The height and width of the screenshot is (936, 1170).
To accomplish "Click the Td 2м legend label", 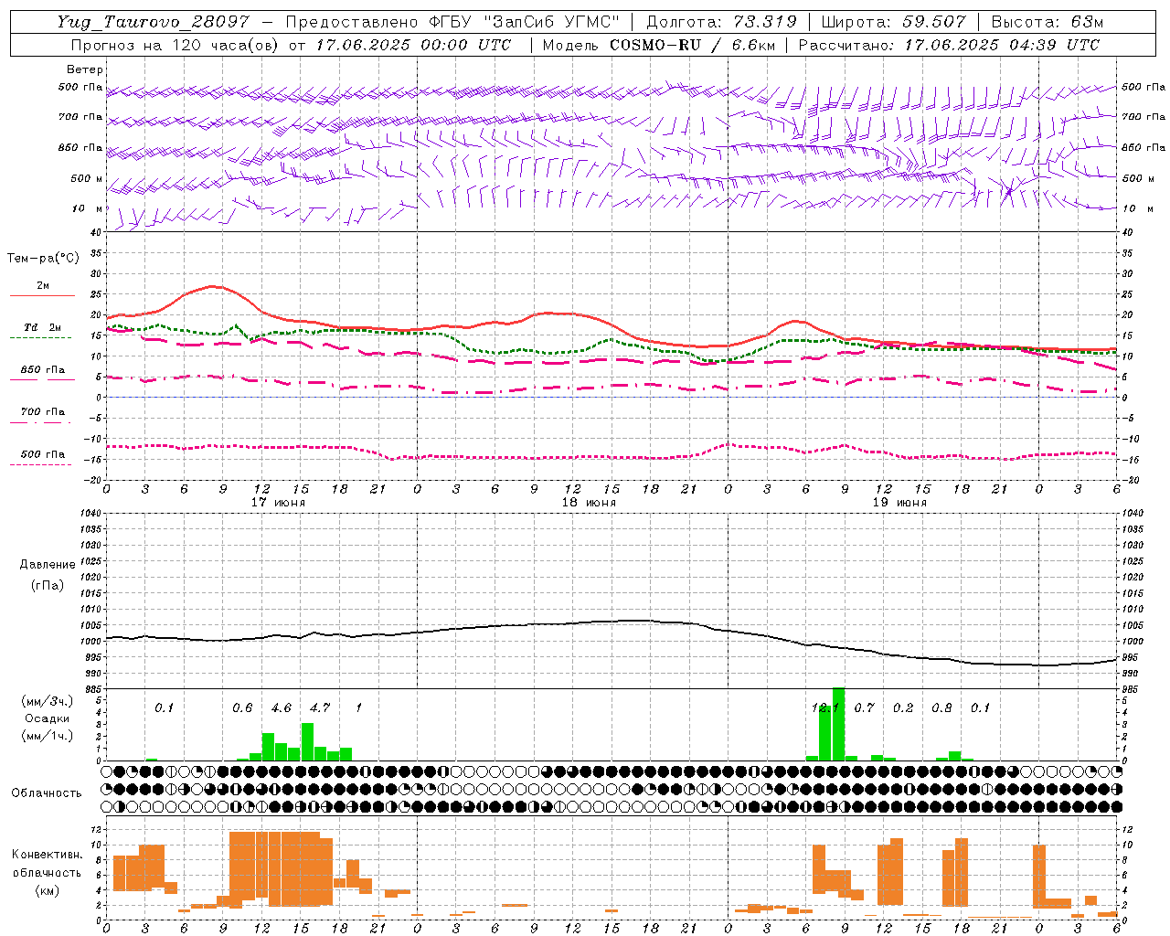I will pos(42,327).
